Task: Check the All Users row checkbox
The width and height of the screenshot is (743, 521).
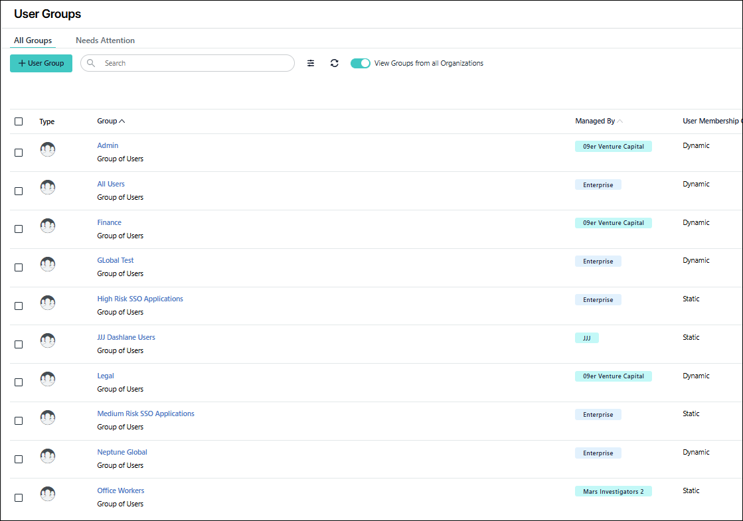Action: (x=19, y=191)
